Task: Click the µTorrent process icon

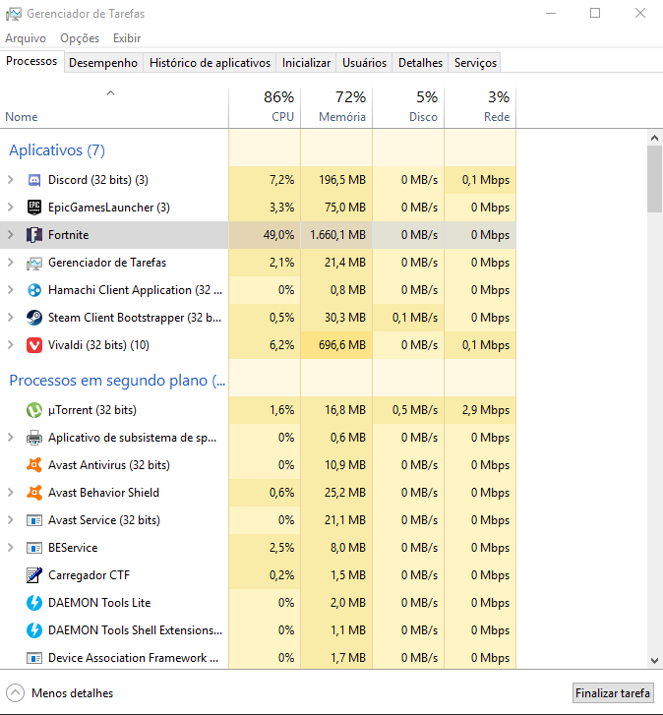Action: pos(34,410)
